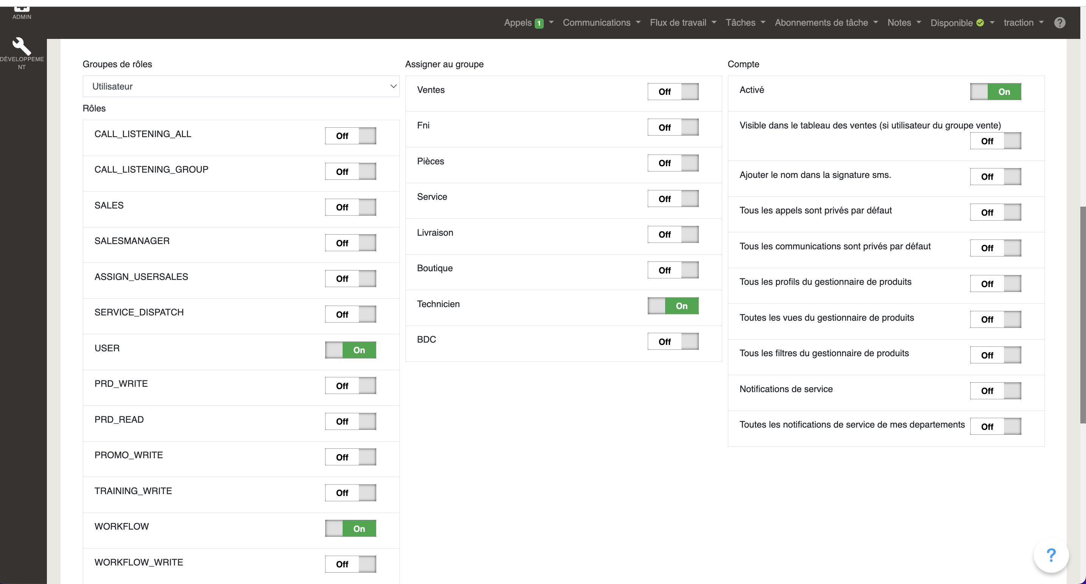Enable the SALESMANAGER role
Screen dimensions: 1086x584
pyautogui.click(x=350, y=243)
